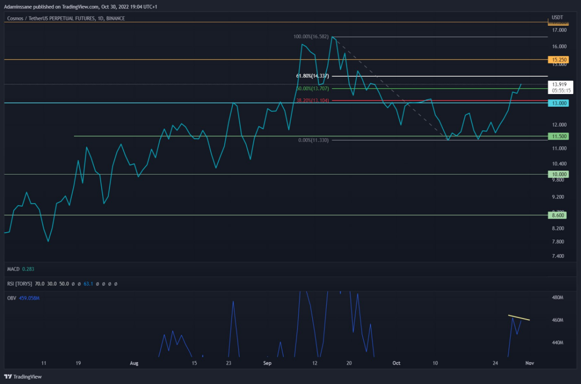Select the yellow trend line in the OBV pane
The image size is (581, 384).
point(519,318)
